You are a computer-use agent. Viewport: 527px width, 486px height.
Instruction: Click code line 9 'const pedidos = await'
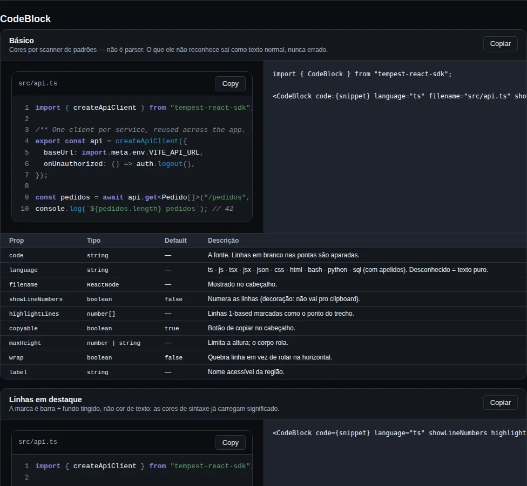143,197
